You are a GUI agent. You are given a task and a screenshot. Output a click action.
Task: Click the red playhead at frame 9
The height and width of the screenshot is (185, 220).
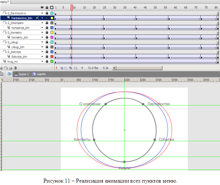point(72,7)
